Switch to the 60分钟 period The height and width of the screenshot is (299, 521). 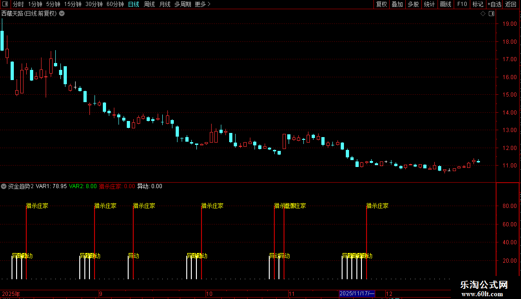(x=115, y=4)
